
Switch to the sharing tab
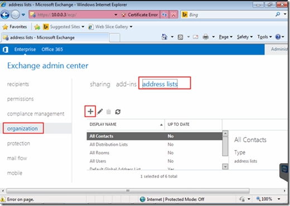(100, 84)
